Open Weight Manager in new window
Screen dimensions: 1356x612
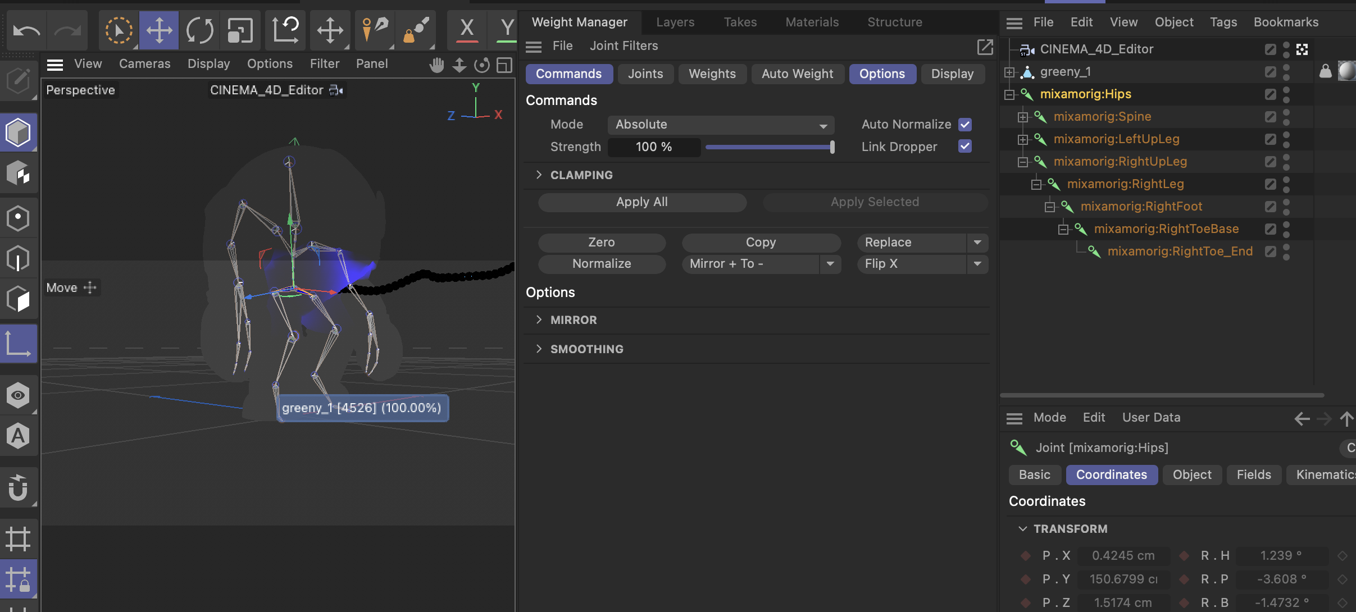(985, 47)
